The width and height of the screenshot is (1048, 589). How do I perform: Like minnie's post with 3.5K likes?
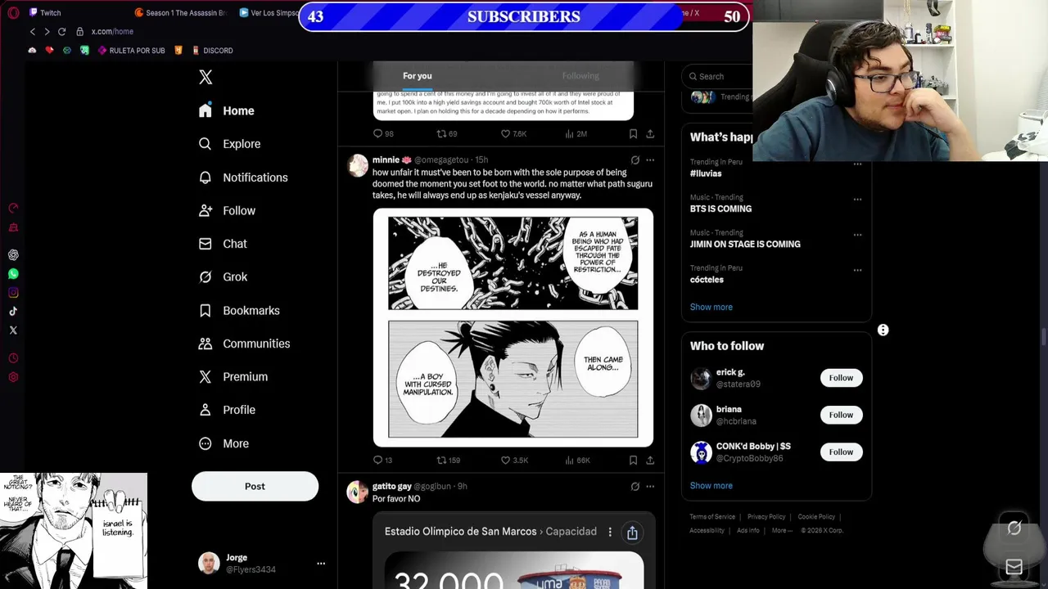click(514, 460)
